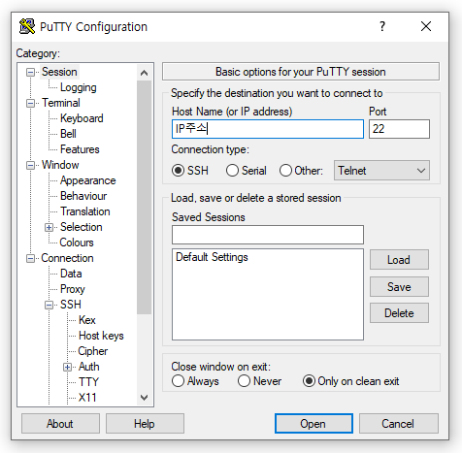Open the Window category

60,165
